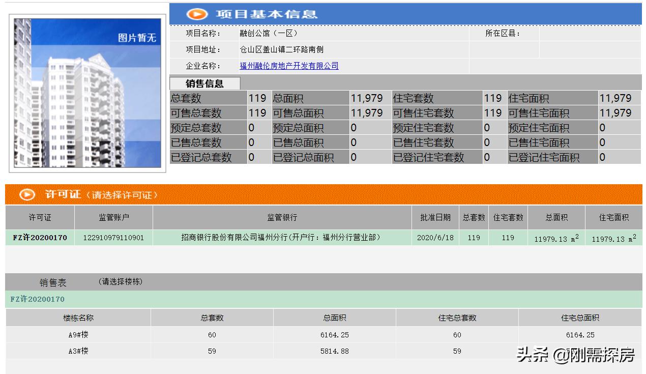Open the 请选择楼栋 selector
The width and height of the screenshot is (646, 374).
point(119,282)
